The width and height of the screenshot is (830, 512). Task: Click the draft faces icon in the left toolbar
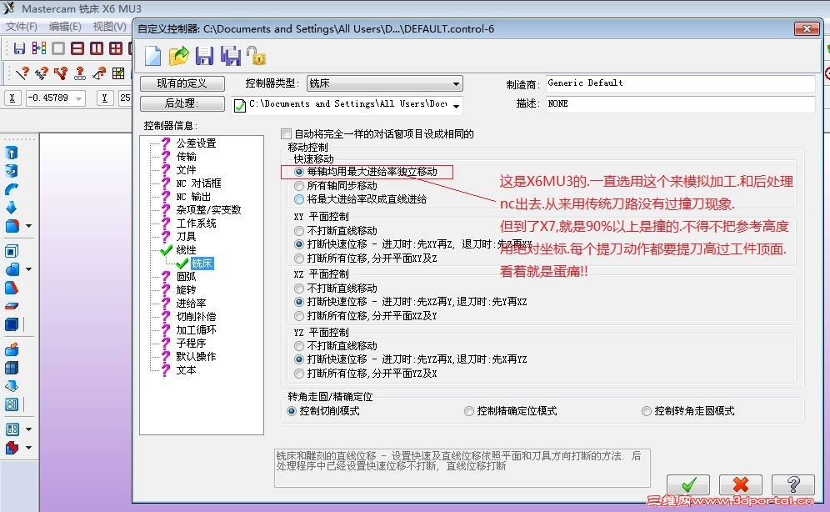pyautogui.click(x=12, y=288)
